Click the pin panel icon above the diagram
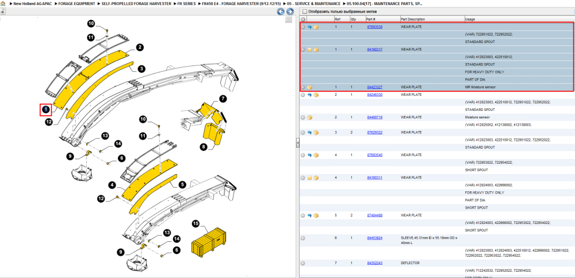The image size is (575, 278). click(2, 11)
